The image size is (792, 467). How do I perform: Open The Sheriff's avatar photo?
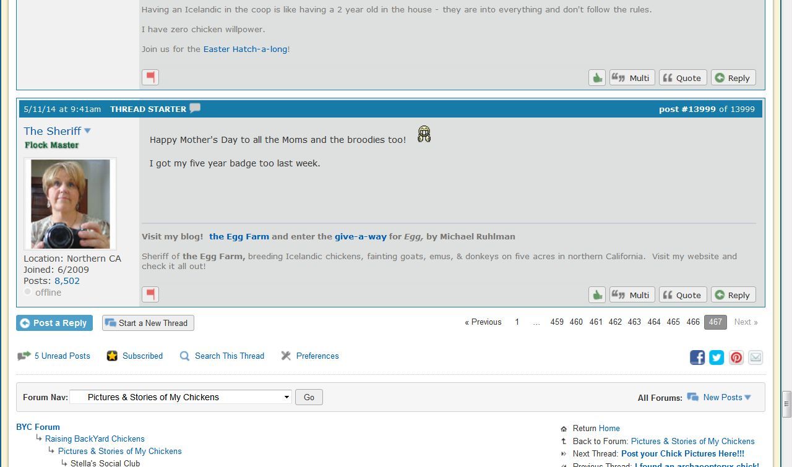click(70, 204)
